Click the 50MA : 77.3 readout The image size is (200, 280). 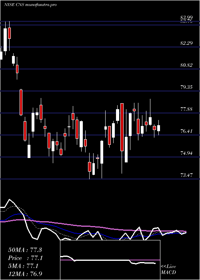(25, 250)
